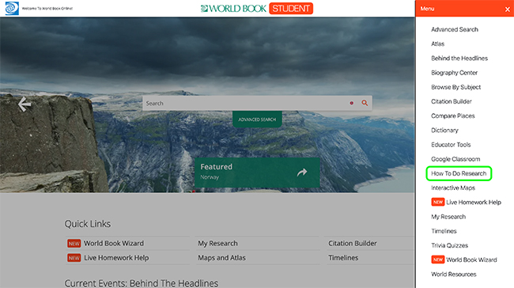Click NEW badge next to menu World Book Wizard
The width and height of the screenshot is (514, 288).
click(x=437, y=260)
